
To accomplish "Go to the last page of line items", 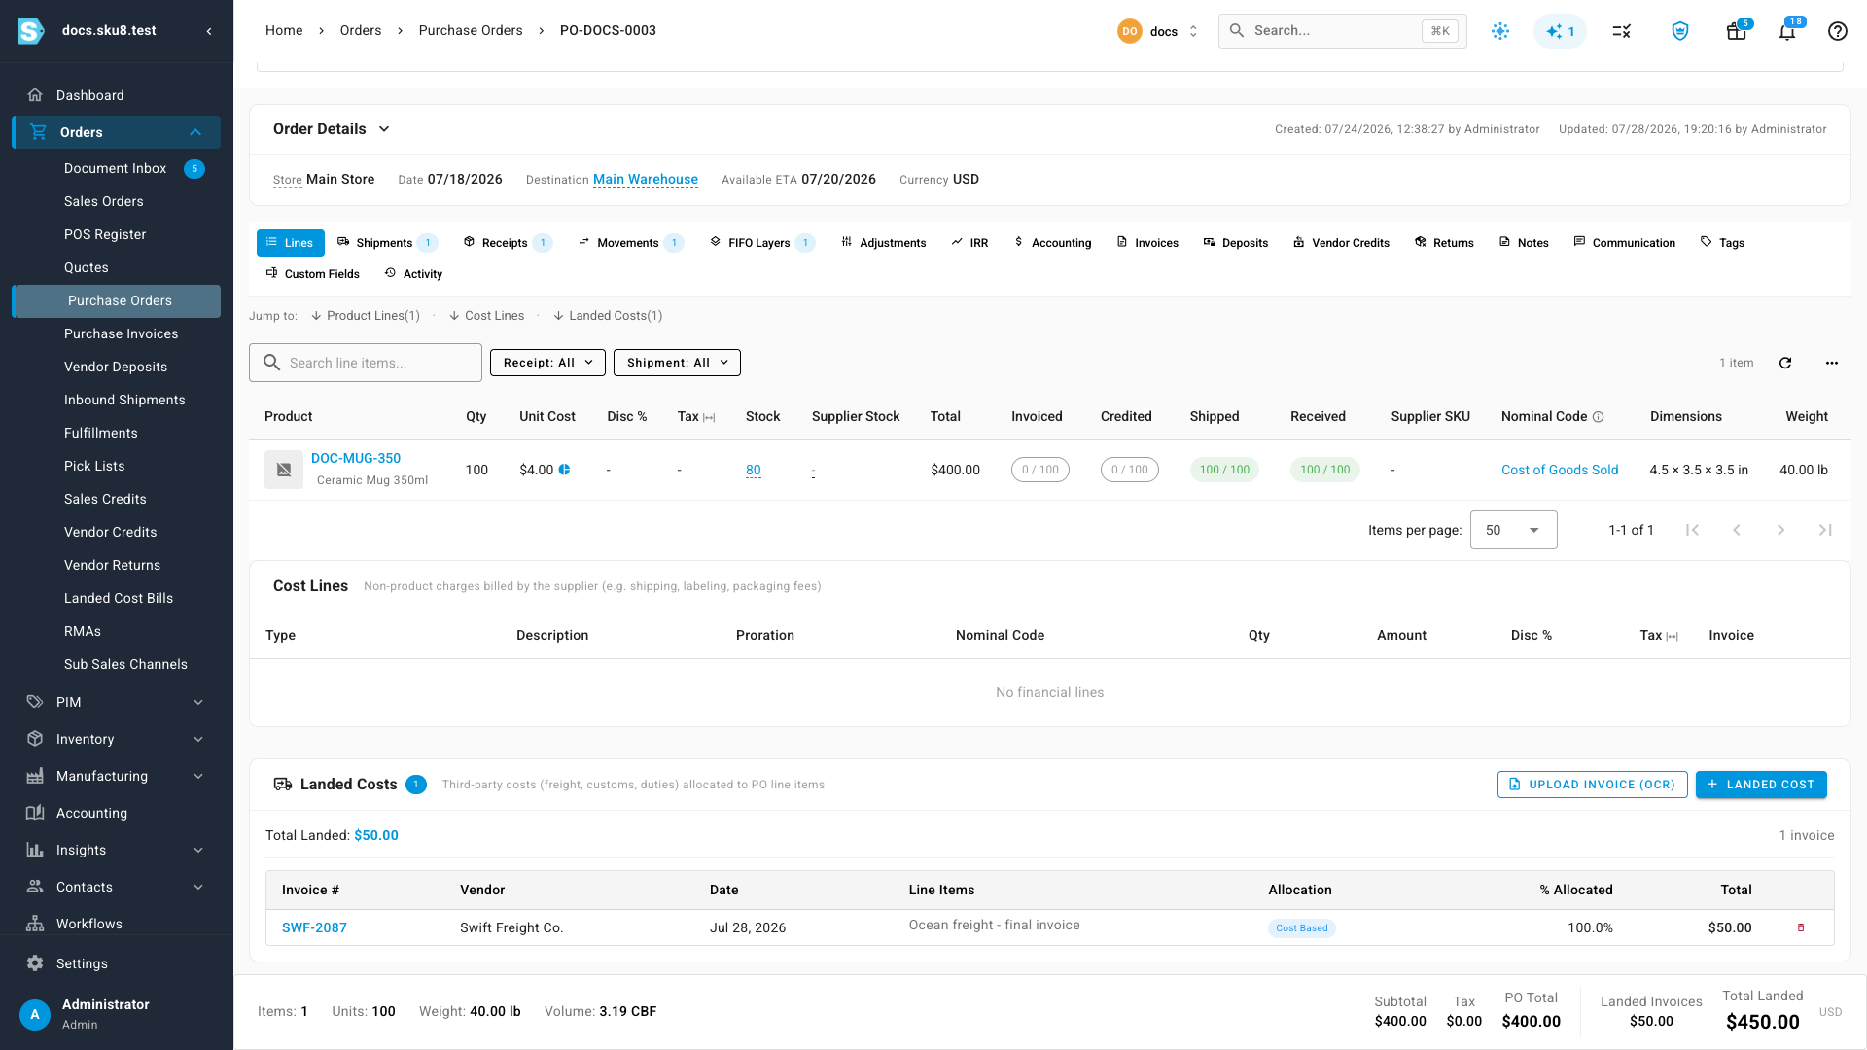I will tap(1825, 530).
